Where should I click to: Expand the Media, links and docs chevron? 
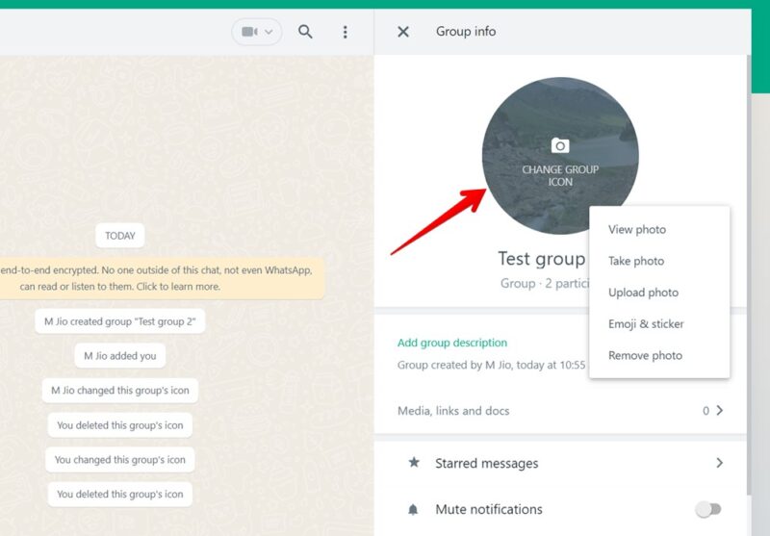(719, 410)
